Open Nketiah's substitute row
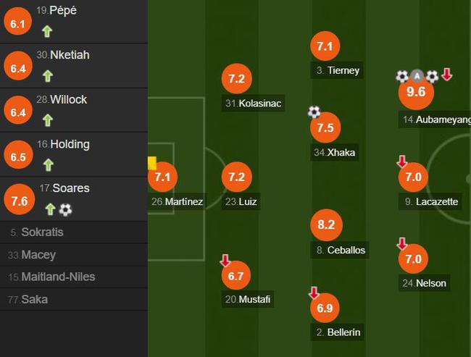The image size is (471, 357). 74,66
